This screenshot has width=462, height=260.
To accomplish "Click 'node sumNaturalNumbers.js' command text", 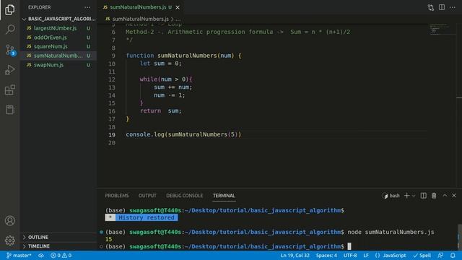I will point(391,232).
